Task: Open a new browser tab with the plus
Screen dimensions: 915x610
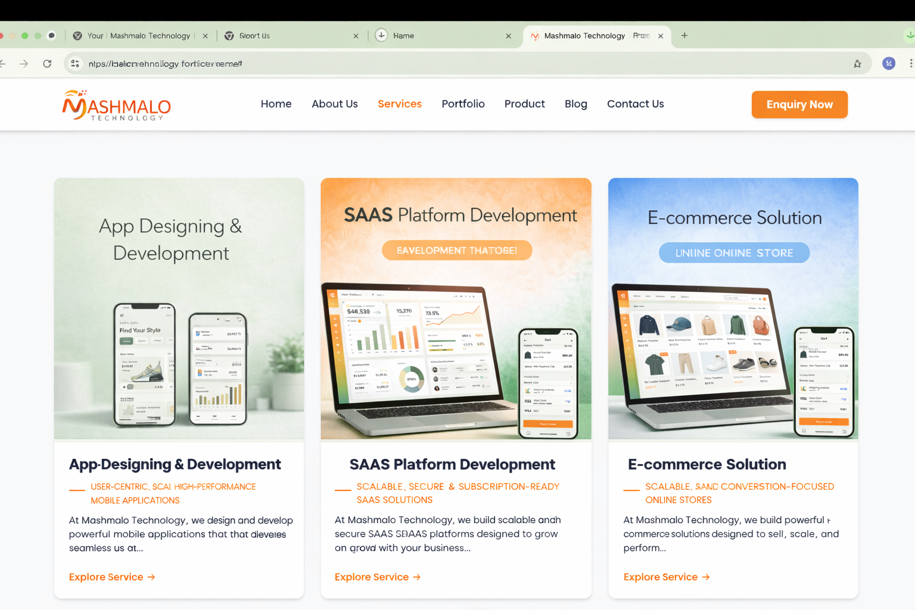Action: pyautogui.click(x=684, y=36)
